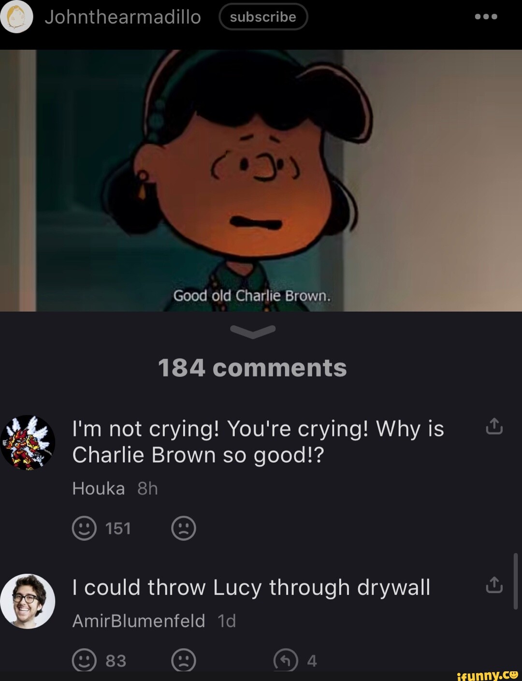Toggle smile like on AmirBlumenfeld's comment
This screenshot has height=681, width=522.
click(x=84, y=660)
